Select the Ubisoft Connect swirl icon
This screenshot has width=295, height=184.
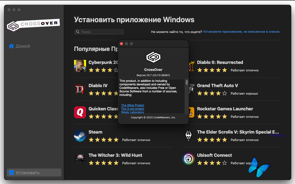point(188,159)
